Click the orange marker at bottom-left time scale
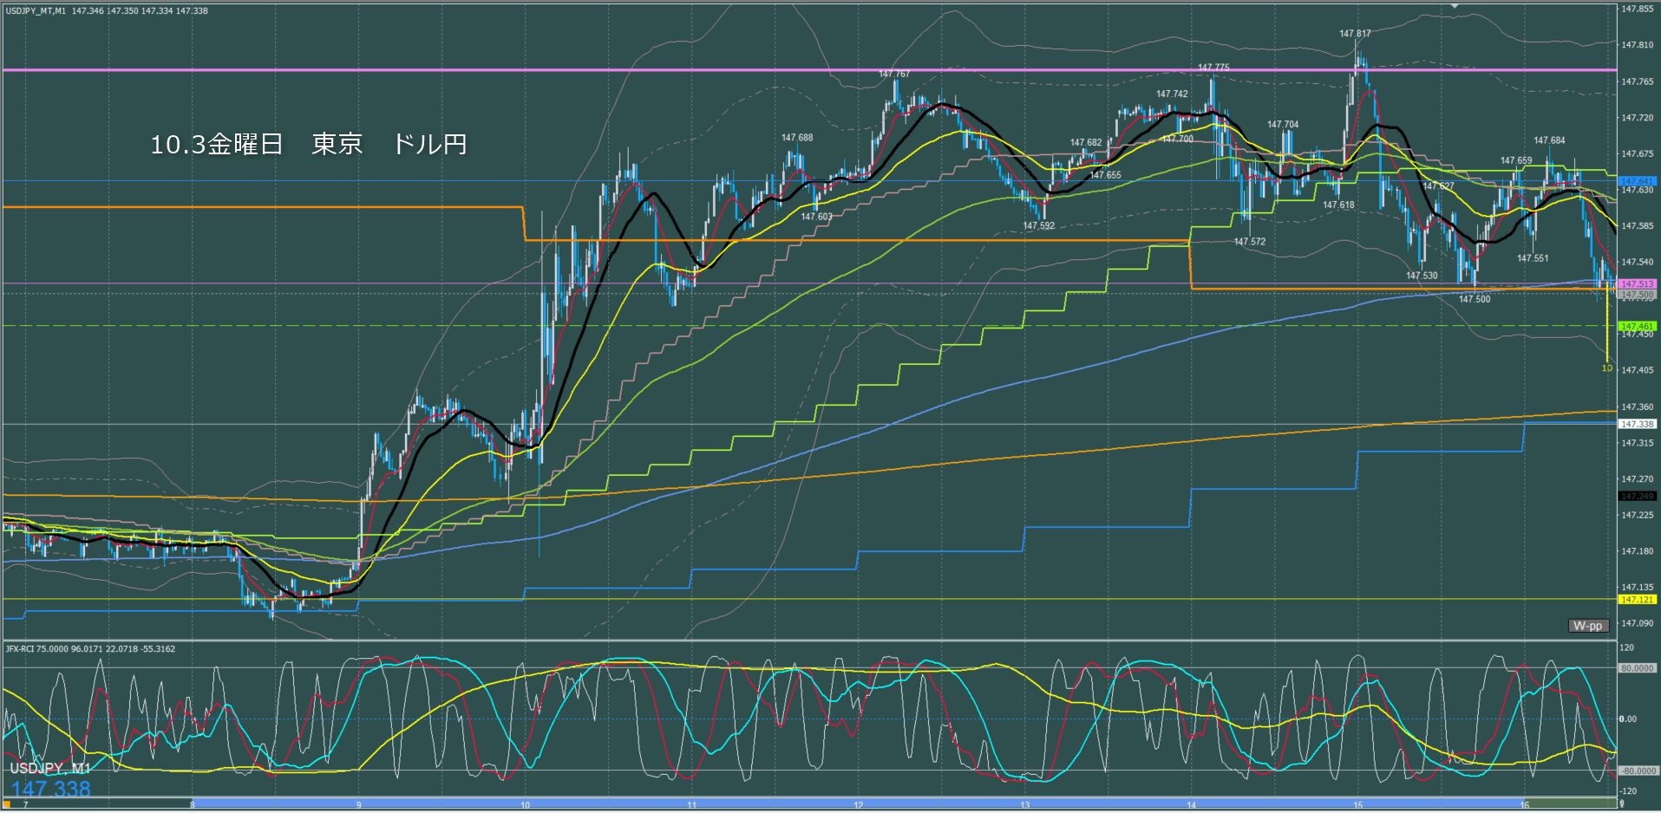Viewport: 1661px width, 813px height. point(4,804)
